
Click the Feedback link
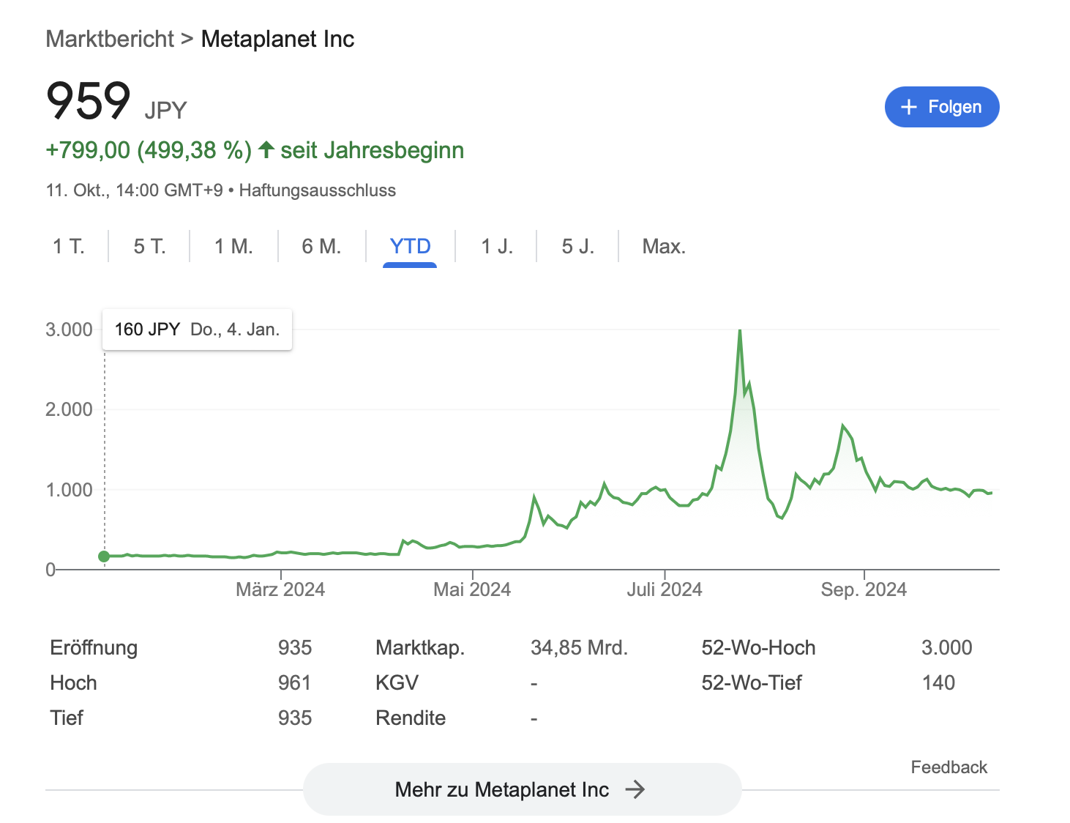(949, 767)
